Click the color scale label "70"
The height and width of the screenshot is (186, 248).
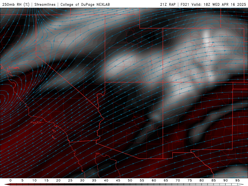tap(178, 180)
